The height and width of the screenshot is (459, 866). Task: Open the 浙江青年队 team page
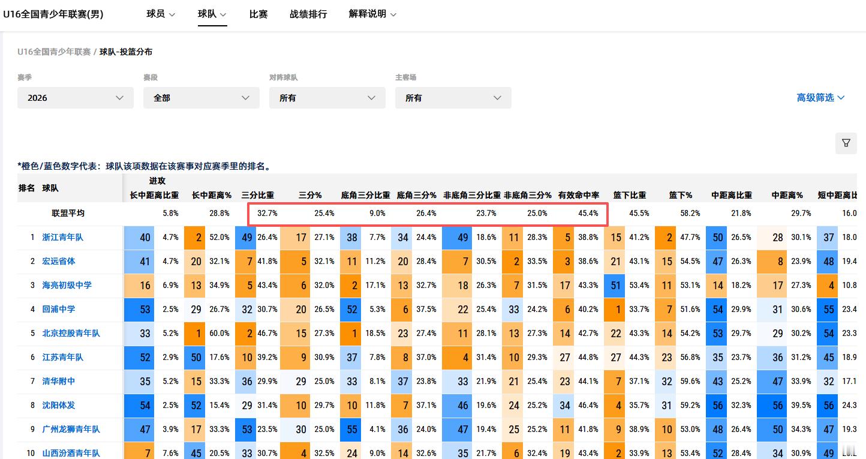click(x=63, y=238)
